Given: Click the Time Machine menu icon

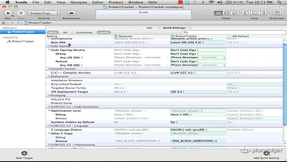Looking at the screenshot, I should pos(195,2).
